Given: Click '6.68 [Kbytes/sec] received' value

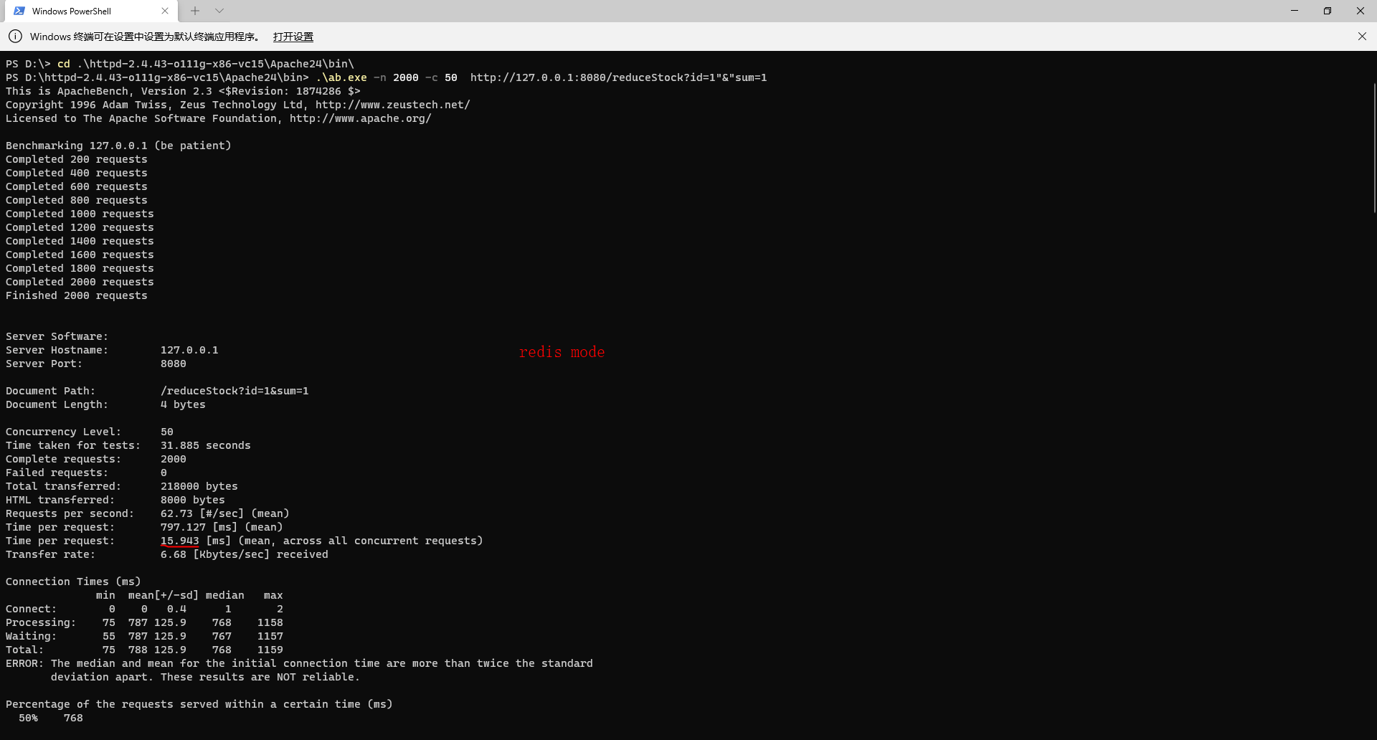Looking at the screenshot, I should (245, 554).
